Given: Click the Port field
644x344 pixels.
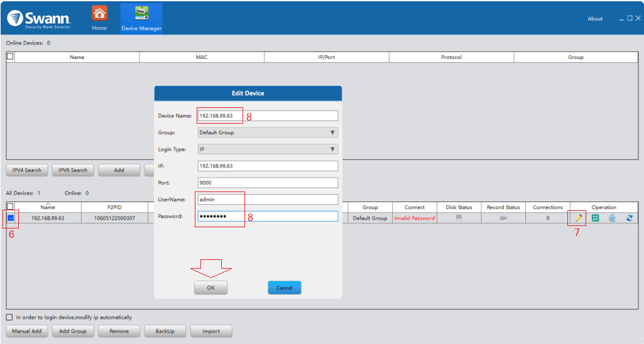Looking at the screenshot, I should coord(268,183).
